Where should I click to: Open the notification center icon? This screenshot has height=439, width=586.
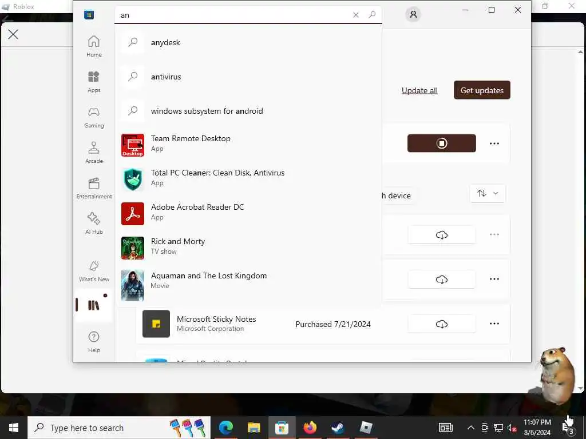[x=568, y=428]
